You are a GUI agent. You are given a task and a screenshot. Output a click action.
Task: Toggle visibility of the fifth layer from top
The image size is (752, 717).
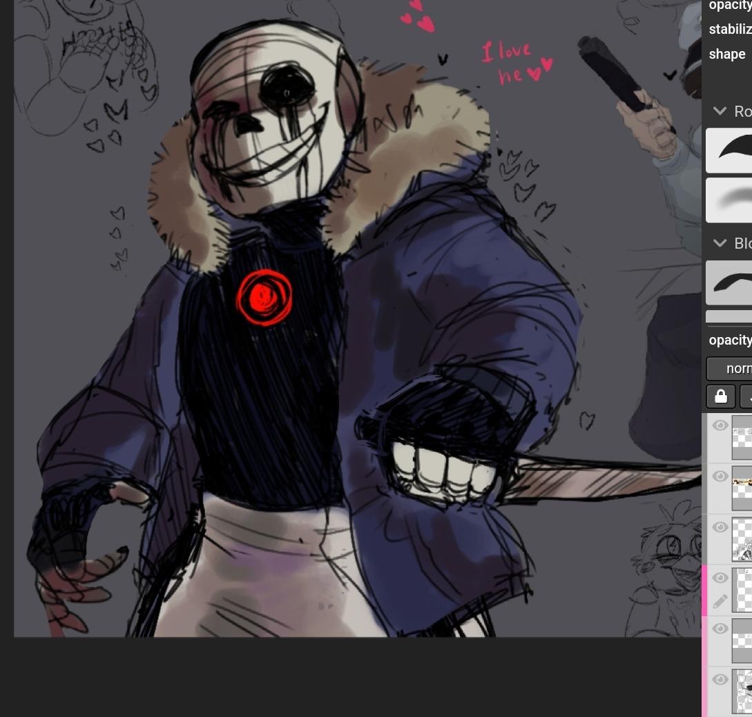pyautogui.click(x=720, y=629)
